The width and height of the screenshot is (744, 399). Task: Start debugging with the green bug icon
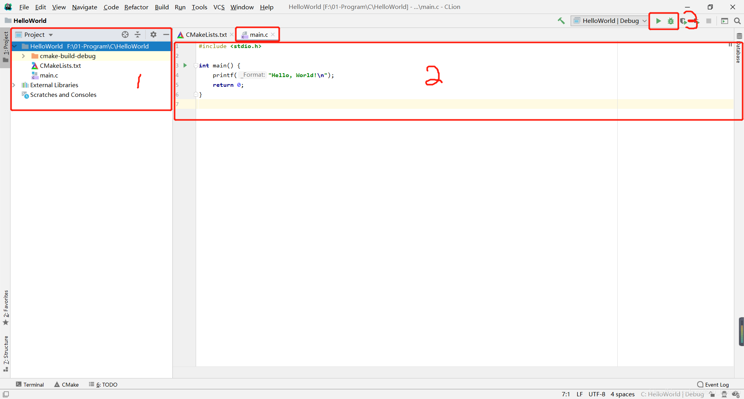(671, 21)
